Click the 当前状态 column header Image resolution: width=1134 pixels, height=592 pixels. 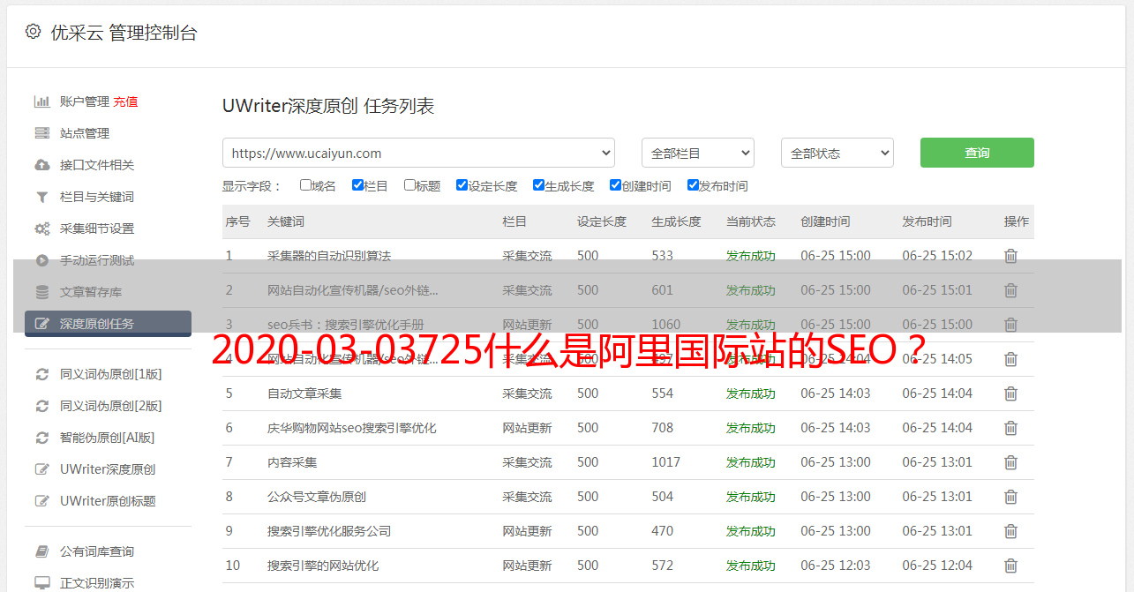[x=751, y=221]
